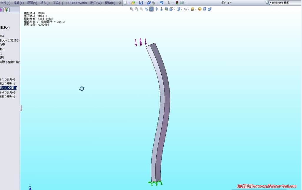Click the side panel collapse handle
The image size is (302, 190).
pyautogui.click(x=21, y=108)
